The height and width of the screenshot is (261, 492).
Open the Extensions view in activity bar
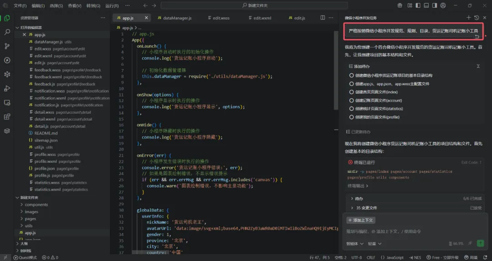7,117
